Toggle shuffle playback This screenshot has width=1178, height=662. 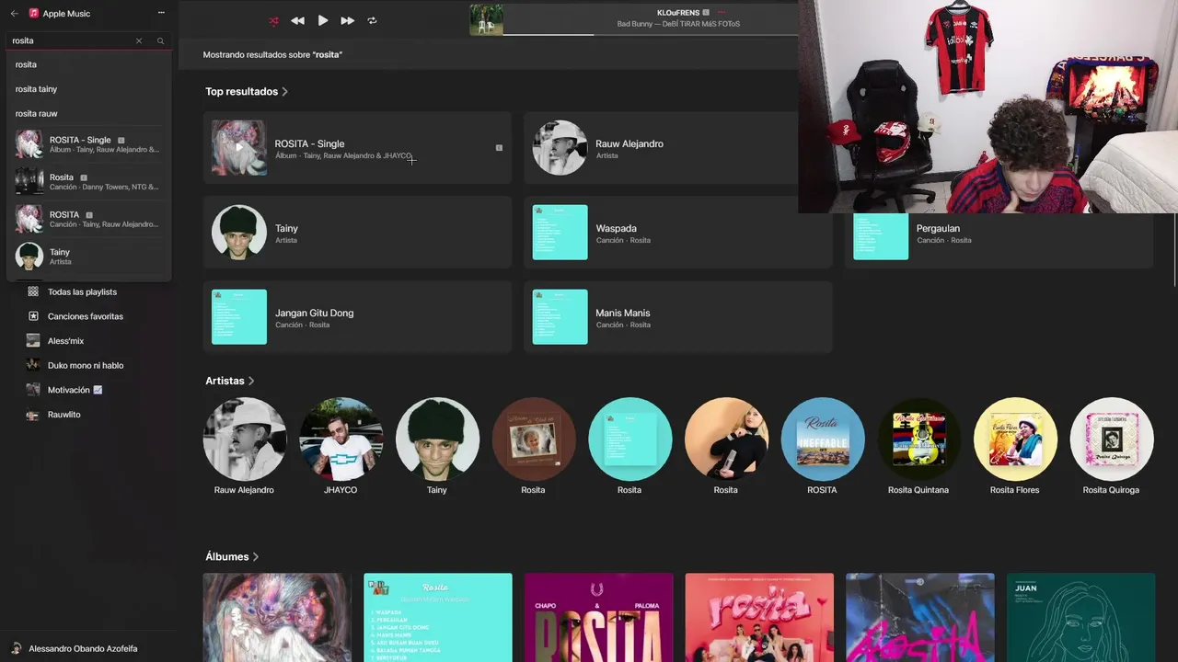(x=273, y=20)
